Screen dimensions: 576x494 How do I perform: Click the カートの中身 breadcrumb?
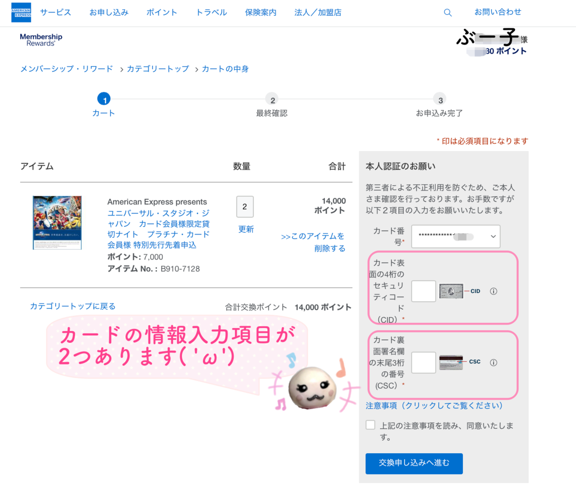(x=225, y=69)
